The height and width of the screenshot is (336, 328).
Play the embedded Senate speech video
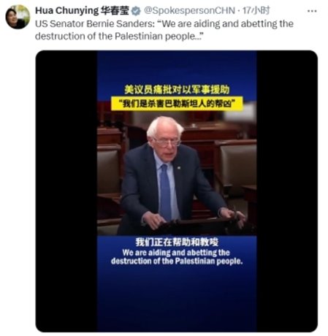tap(177, 191)
